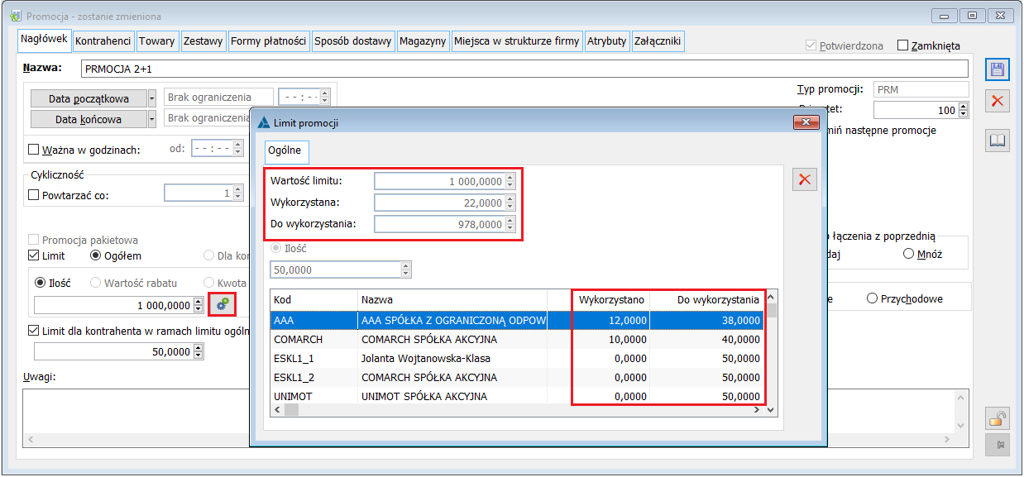Viewport: 1024px width, 477px height.
Task: Toggle the Powtarzać co checkbox
Action: pyautogui.click(x=34, y=196)
